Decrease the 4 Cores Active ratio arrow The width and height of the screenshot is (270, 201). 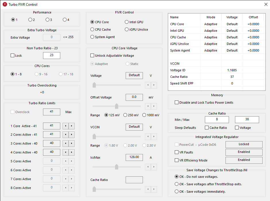point(65,152)
